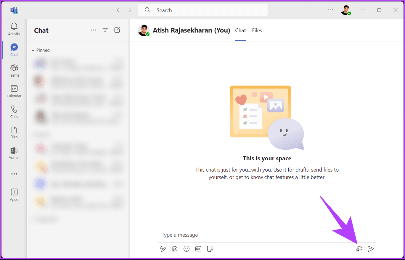This screenshot has width=405, height=260.
Task: Go back with the navigation arrow
Action: (118, 10)
